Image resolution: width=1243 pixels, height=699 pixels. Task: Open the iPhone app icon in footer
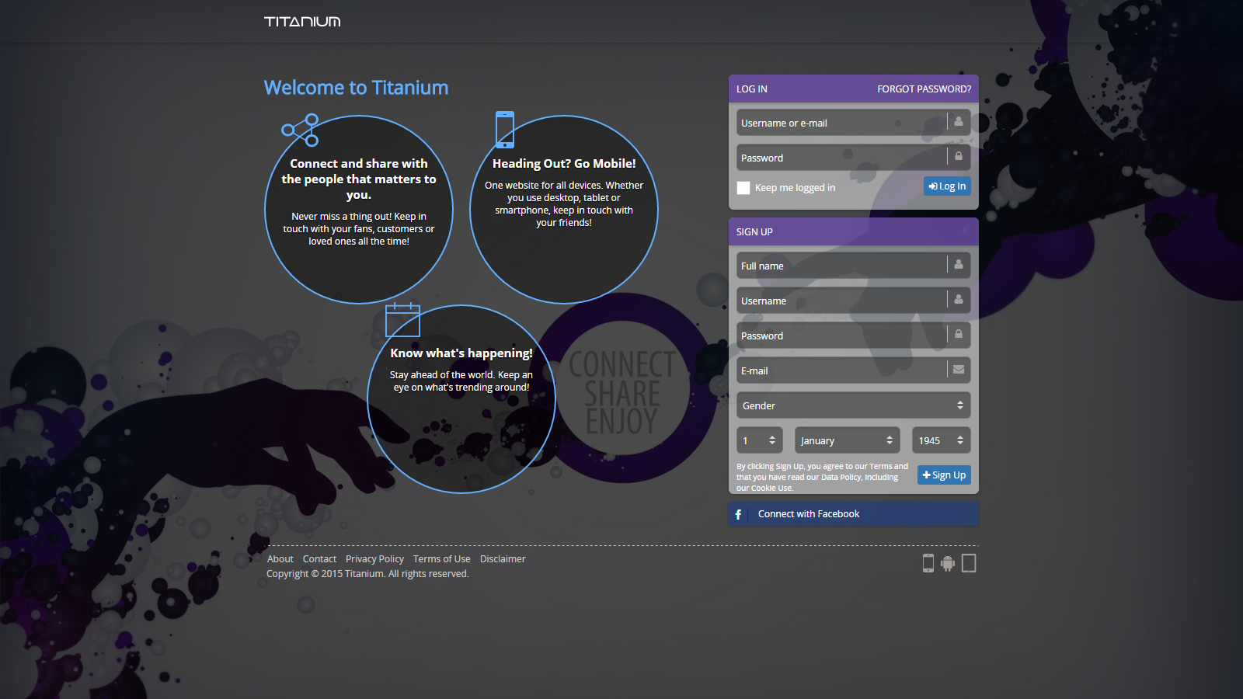(928, 563)
